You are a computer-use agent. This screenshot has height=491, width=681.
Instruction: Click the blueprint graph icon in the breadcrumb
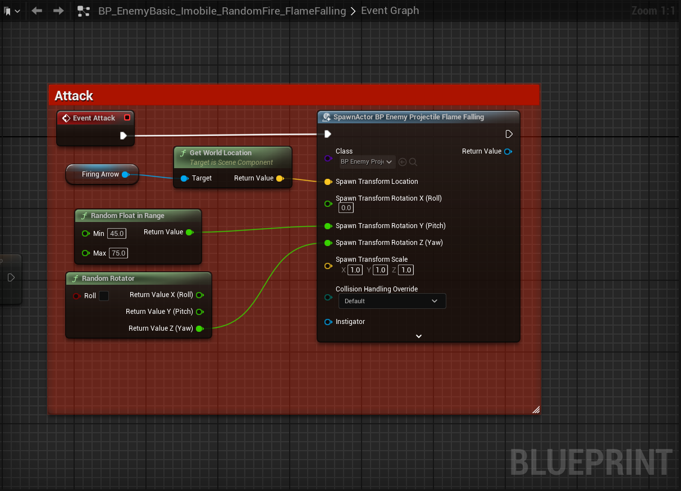tap(84, 11)
